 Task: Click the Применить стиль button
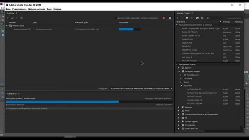pos(234,18)
